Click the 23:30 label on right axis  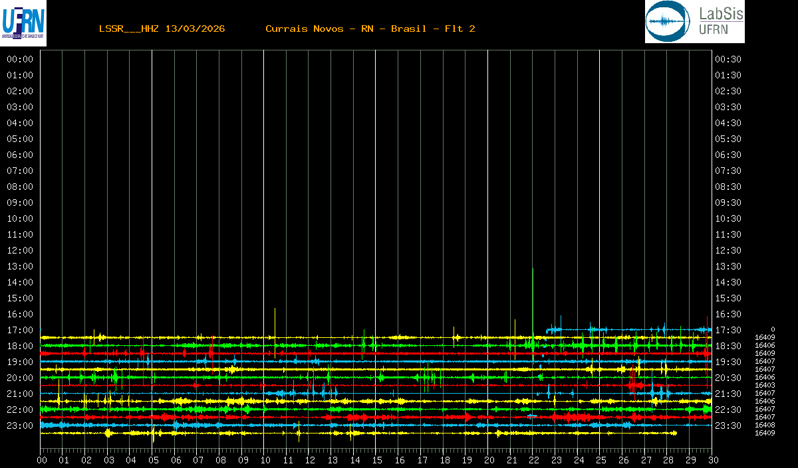pyautogui.click(x=728, y=426)
